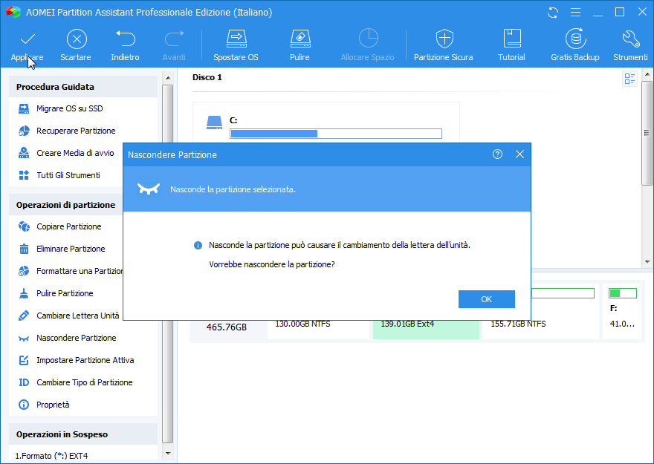Viewport: 654px width, 464px height.
Task: Toggle the disk view layout icon
Action: (629, 79)
